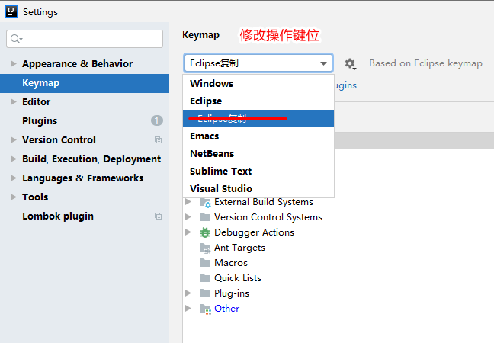This screenshot has height=343, width=494.
Task: Expand the Editor settings section
Action: 13,101
